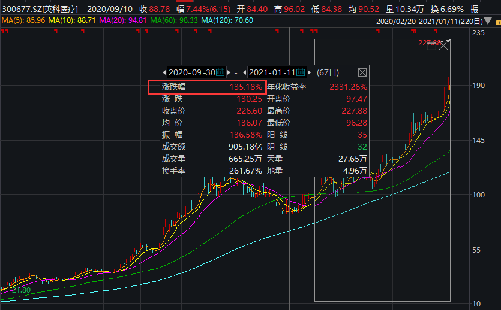Click the 阳线 35 count
This screenshot has height=310, width=501.
coord(362,135)
